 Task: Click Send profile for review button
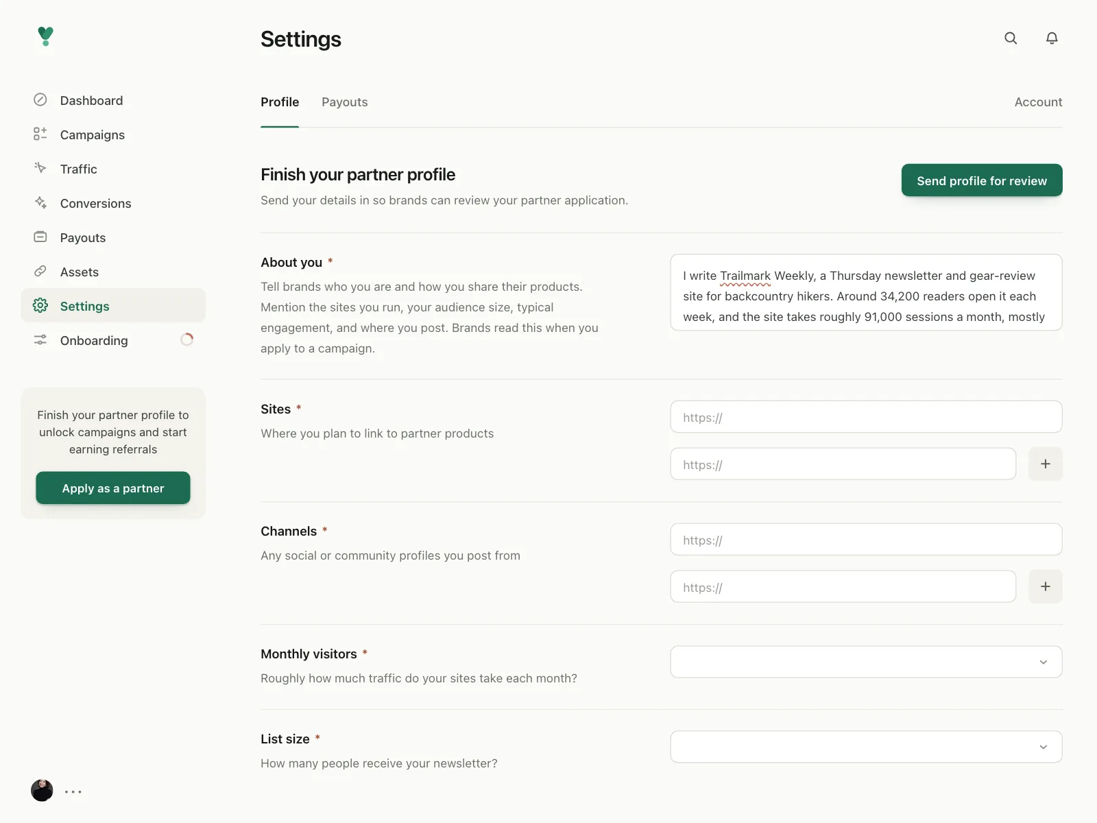coord(982,180)
